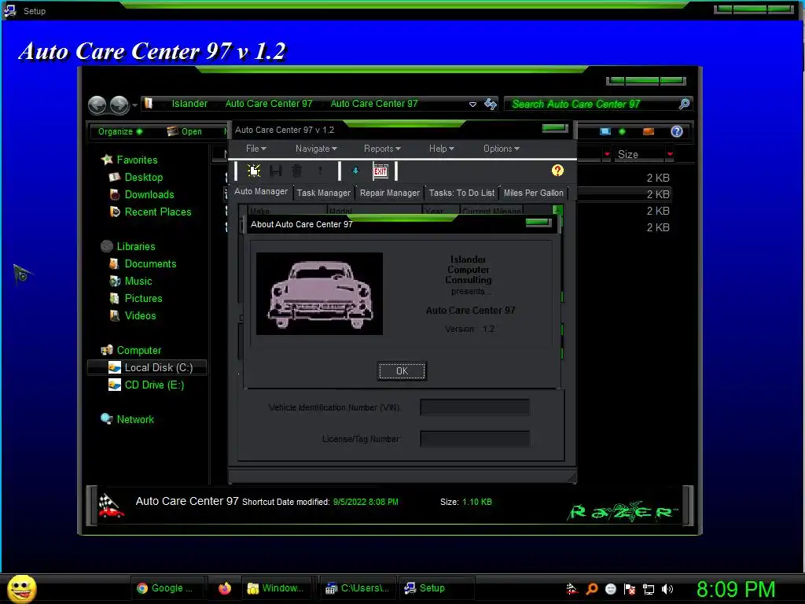Click the smiley face Start button

pyautogui.click(x=21, y=588)
